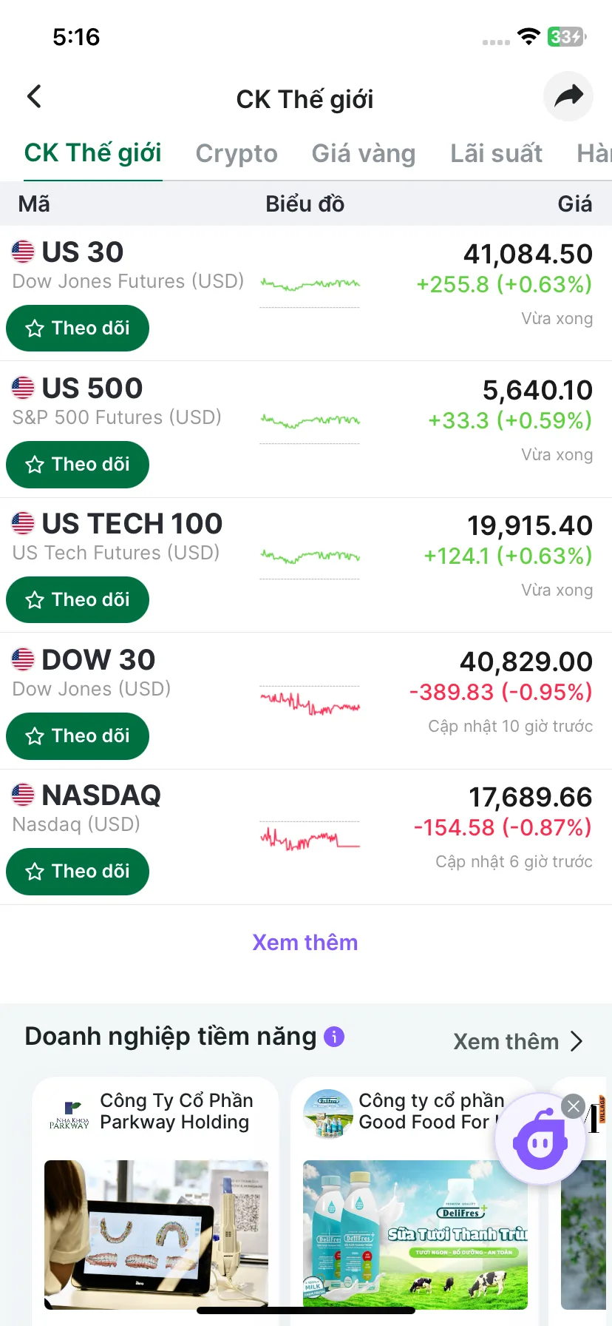Expand Xem thêm for potential businesses
The height and width of the screenshot is (1326, 612).
tap(518, 1041)
